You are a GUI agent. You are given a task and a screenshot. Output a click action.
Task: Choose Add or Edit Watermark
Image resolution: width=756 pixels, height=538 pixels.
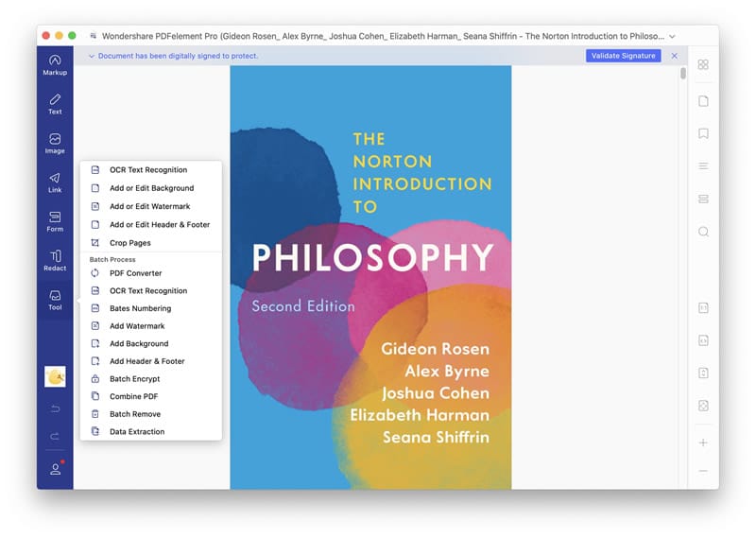[x=151, y=206]
